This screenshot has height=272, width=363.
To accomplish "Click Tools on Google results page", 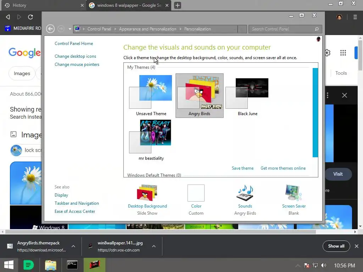I will click(x=341, y=73).
